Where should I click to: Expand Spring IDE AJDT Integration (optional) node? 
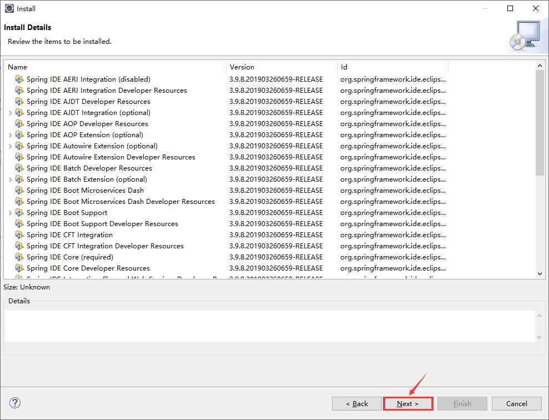[x=10, y=113]
